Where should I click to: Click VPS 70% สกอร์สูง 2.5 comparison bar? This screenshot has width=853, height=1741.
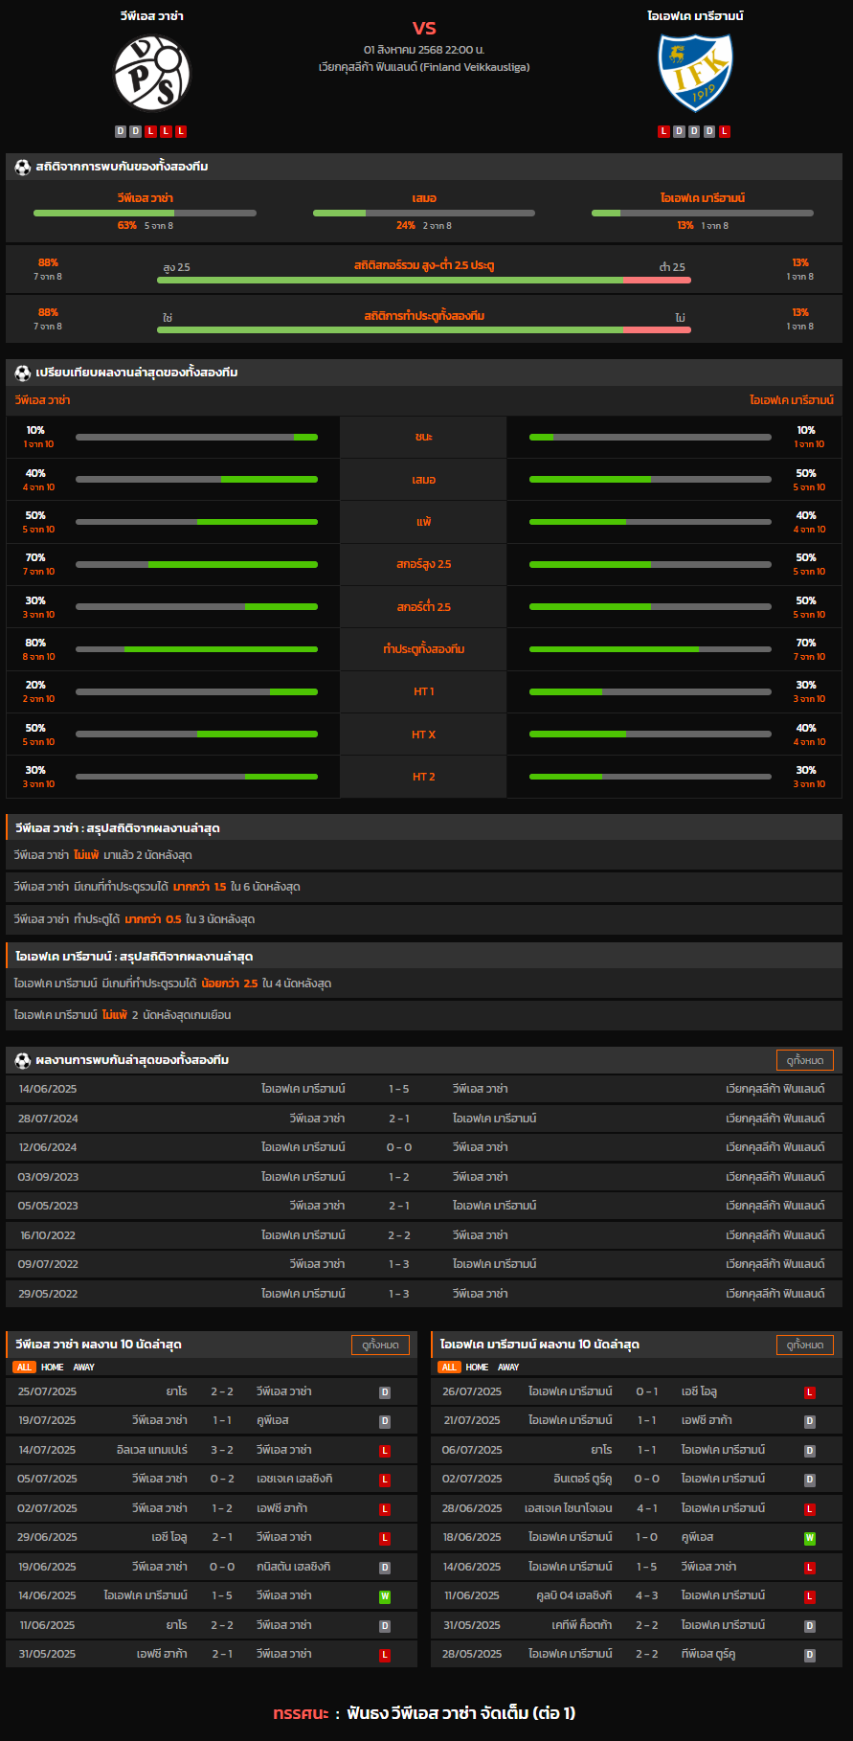point(196,565)
